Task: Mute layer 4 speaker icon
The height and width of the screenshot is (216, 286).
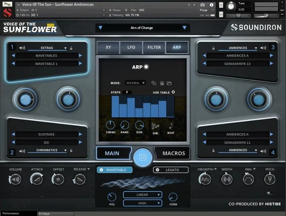Action: tap(263, 151)
